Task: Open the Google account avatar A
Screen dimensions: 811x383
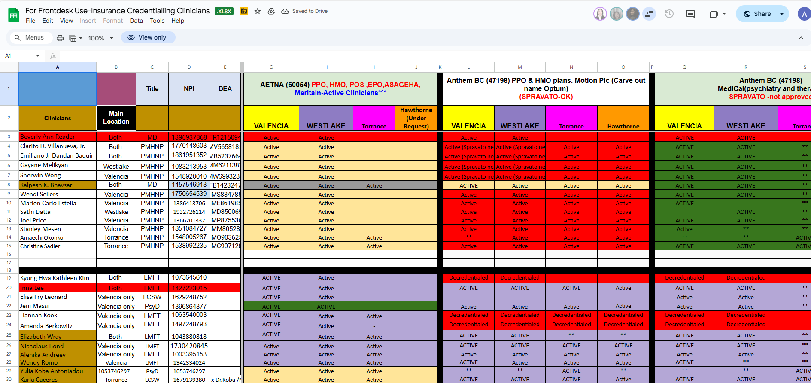Action: tap(804, 14)
